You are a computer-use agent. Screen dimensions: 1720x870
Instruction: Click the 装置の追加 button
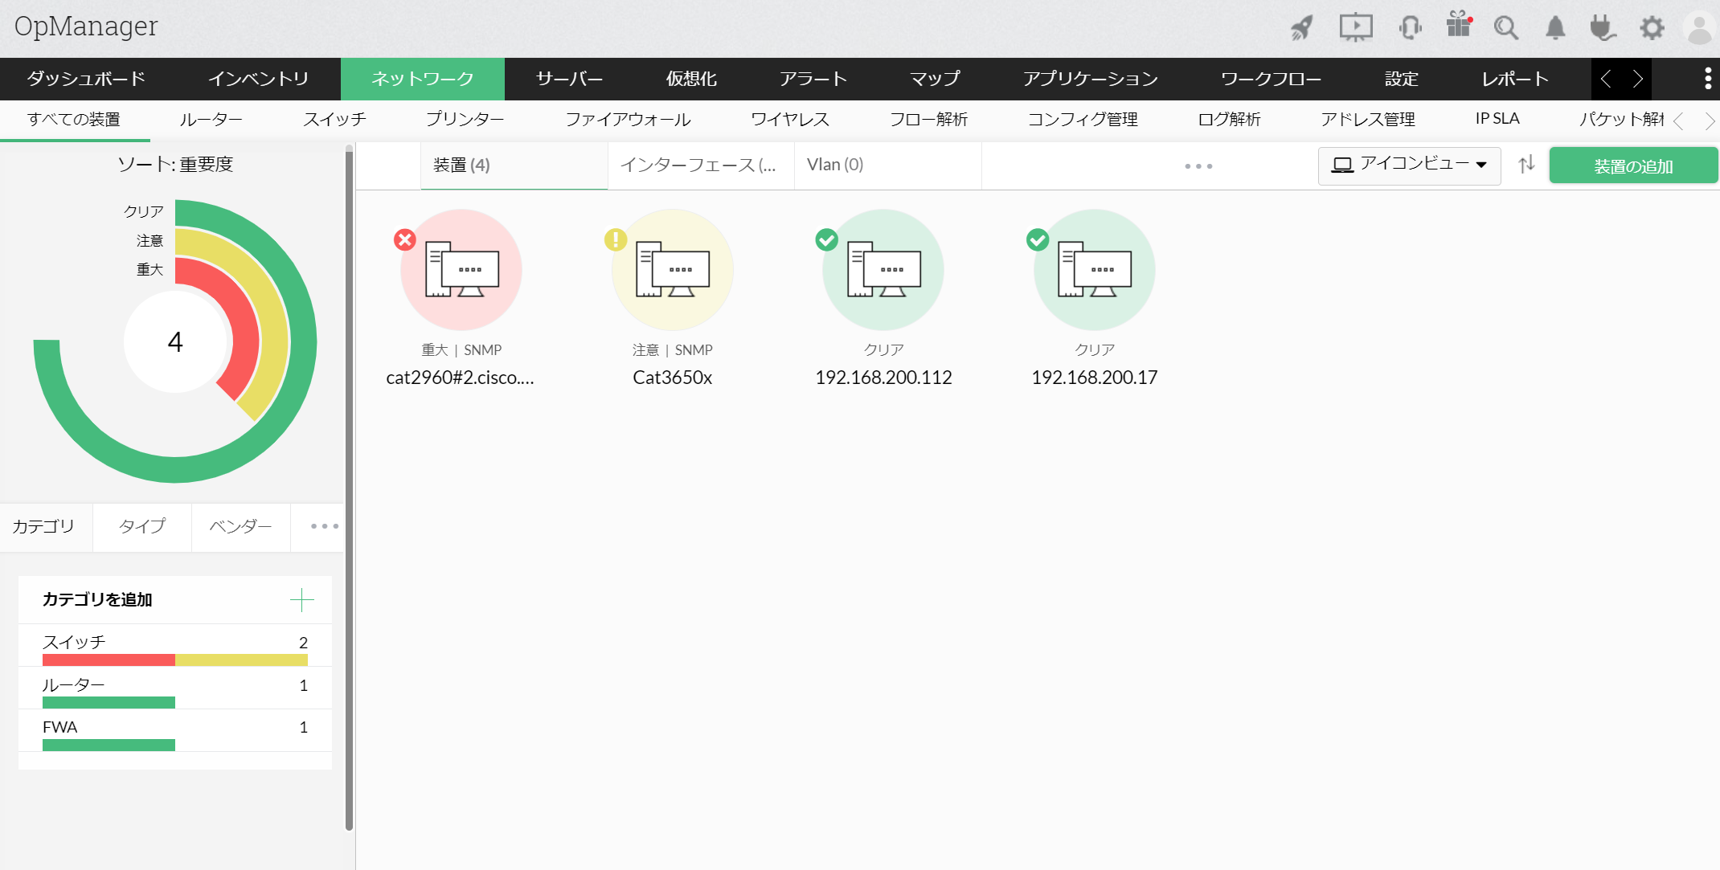[x=1632, y=166]
